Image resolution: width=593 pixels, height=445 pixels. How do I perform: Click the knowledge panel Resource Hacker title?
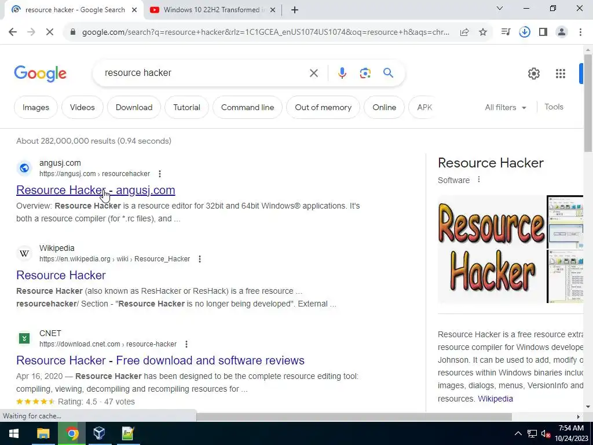click(x=490, y=163)
